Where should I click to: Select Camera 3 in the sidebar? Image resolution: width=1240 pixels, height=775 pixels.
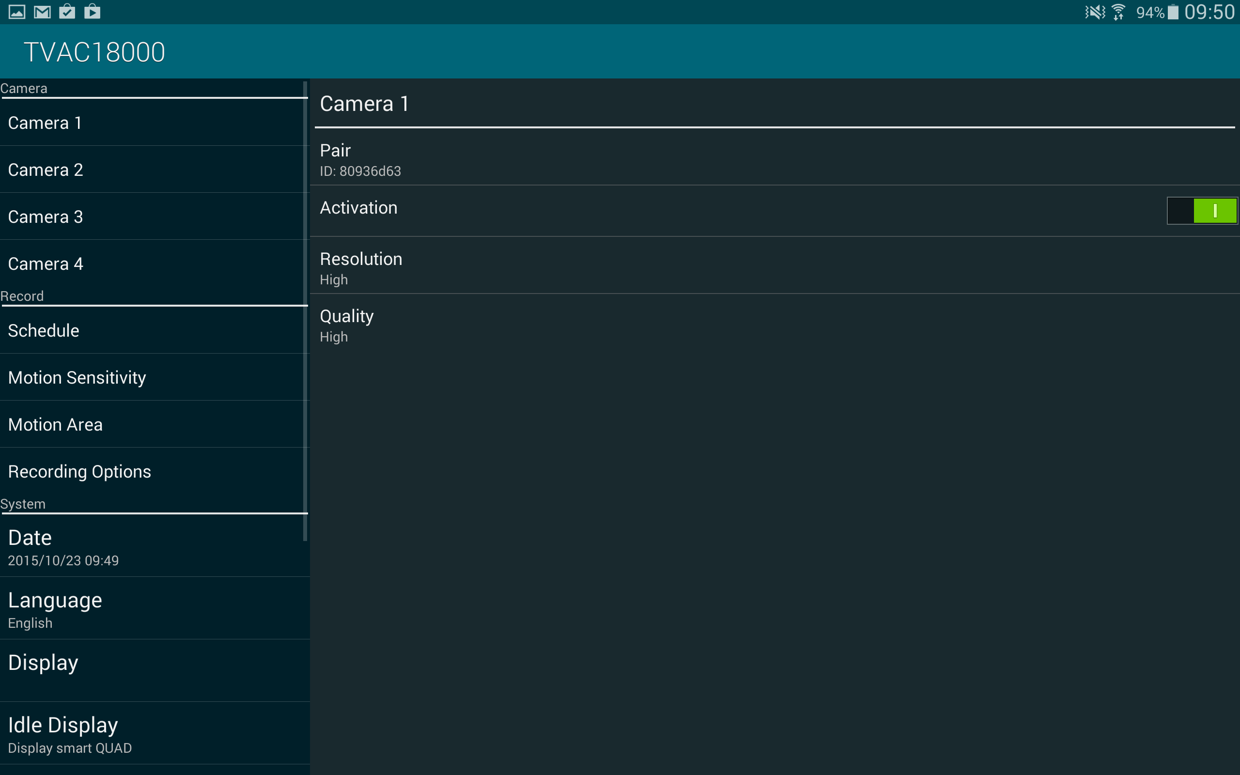coord(155,217)
